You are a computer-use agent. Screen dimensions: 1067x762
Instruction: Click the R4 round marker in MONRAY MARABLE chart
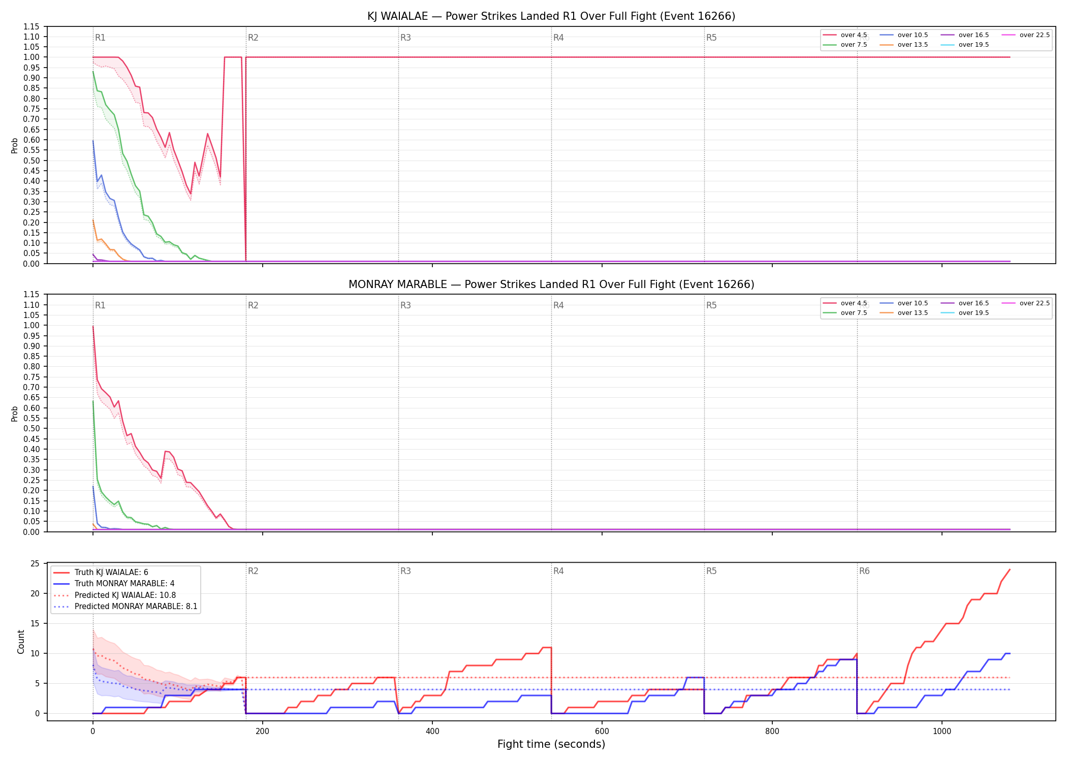(558, 305)
